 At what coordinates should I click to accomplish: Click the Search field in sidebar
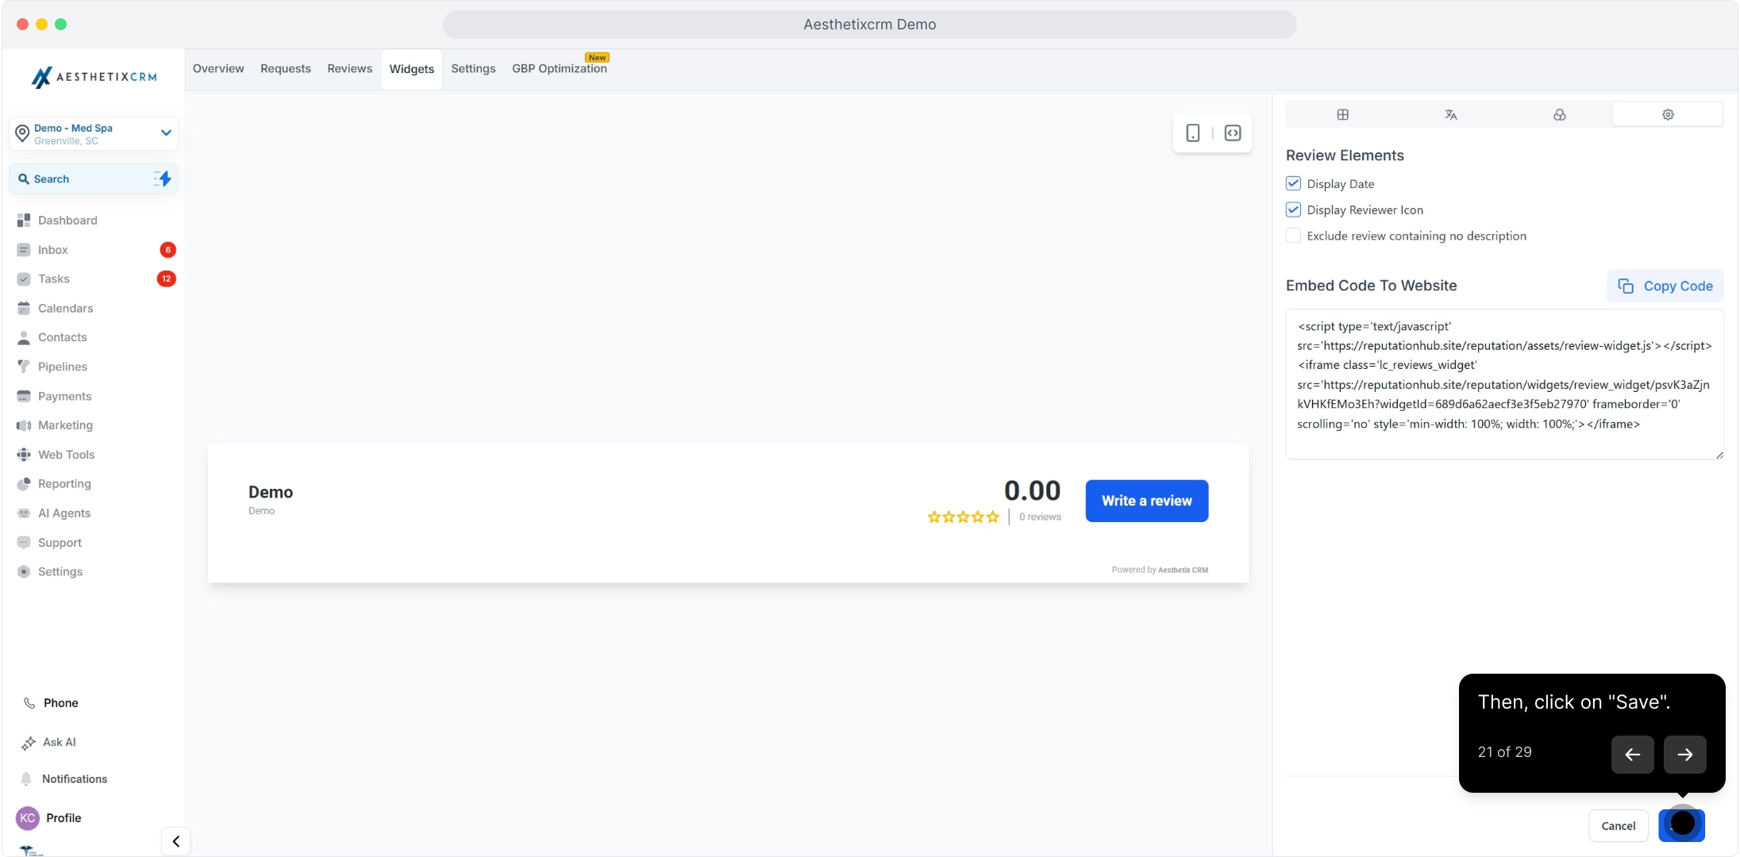94,179
